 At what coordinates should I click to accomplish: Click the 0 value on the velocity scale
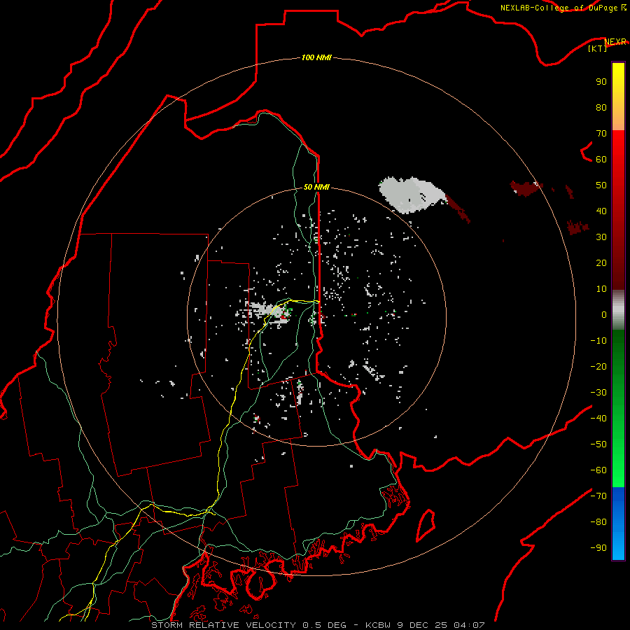tap(604, 315)
